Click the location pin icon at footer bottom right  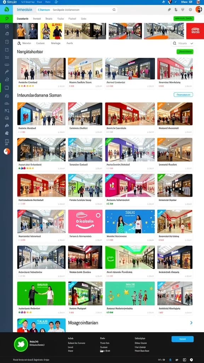coord(191,360)
